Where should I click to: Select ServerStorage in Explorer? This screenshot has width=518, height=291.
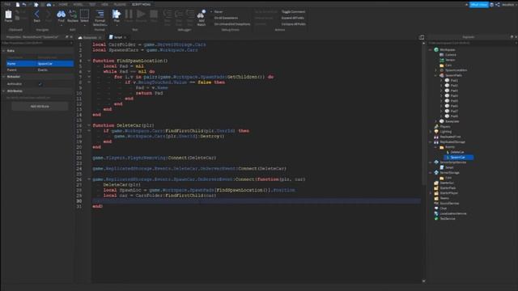click(x=449, y=172)
